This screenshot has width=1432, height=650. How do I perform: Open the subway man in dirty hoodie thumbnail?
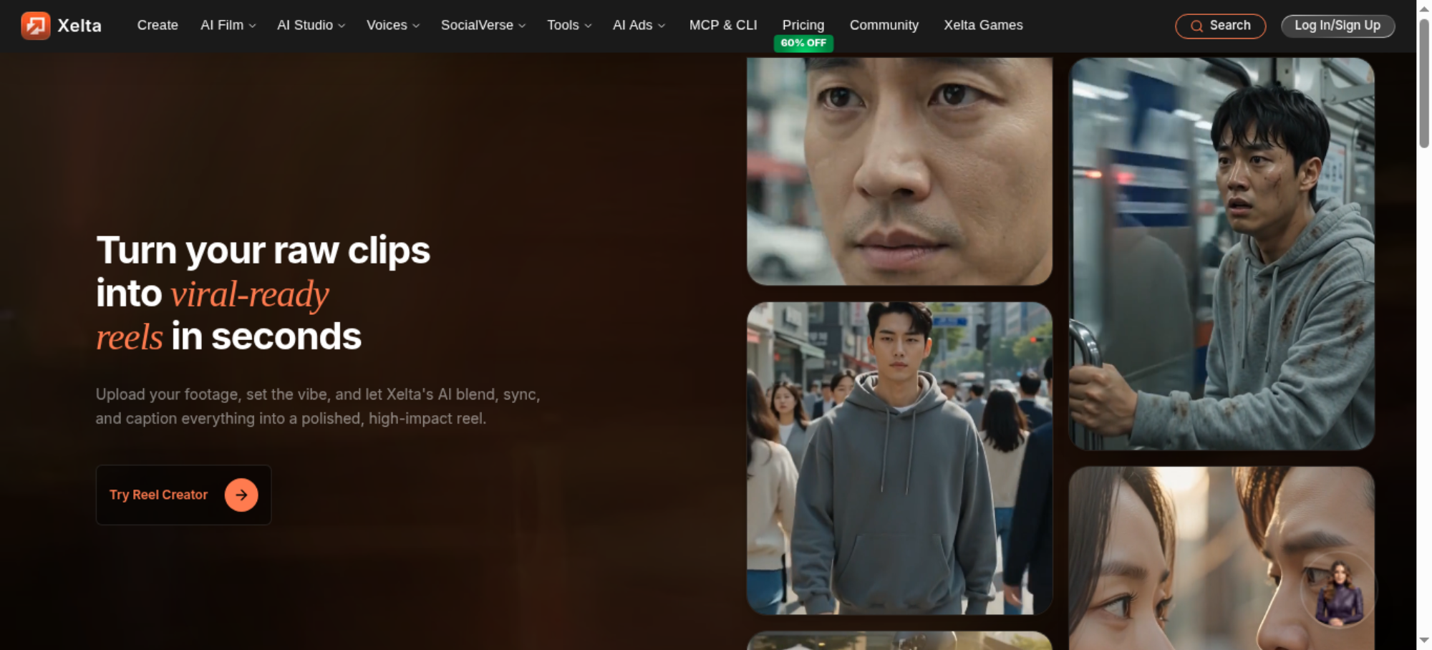pyautogui.click(x=1221, y=253)
